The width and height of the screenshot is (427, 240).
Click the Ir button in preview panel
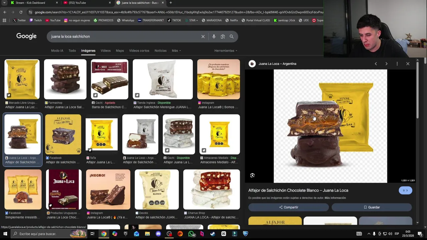pos(405,190)
